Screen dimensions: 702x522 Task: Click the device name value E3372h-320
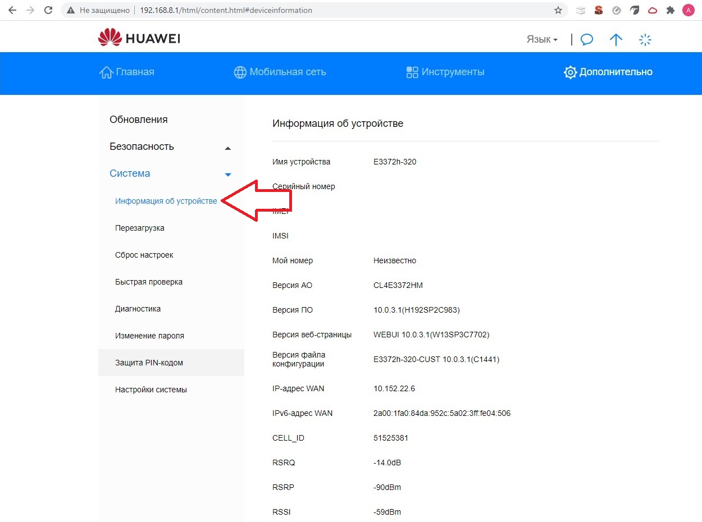tap(395, 162)
